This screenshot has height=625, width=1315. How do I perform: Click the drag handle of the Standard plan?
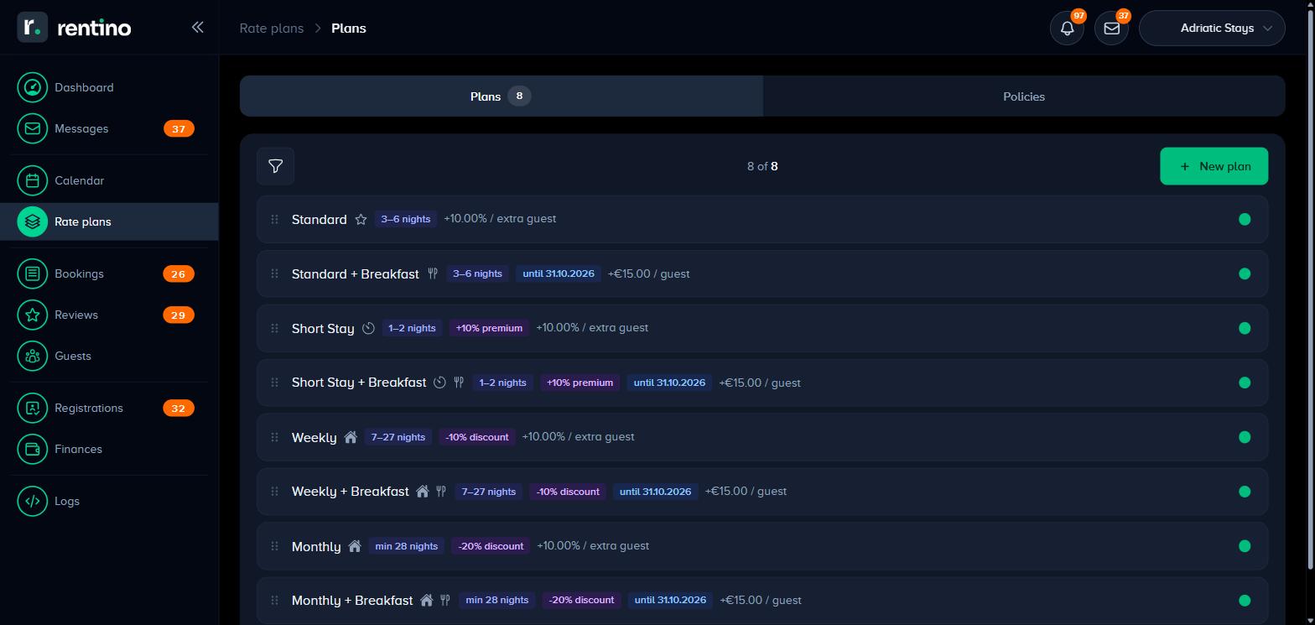pyautogui.click(x=274, y=219)
